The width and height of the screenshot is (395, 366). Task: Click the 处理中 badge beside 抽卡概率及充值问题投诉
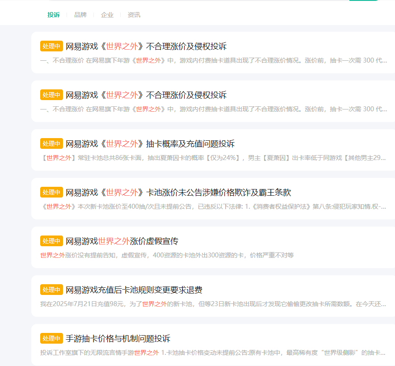51,143
